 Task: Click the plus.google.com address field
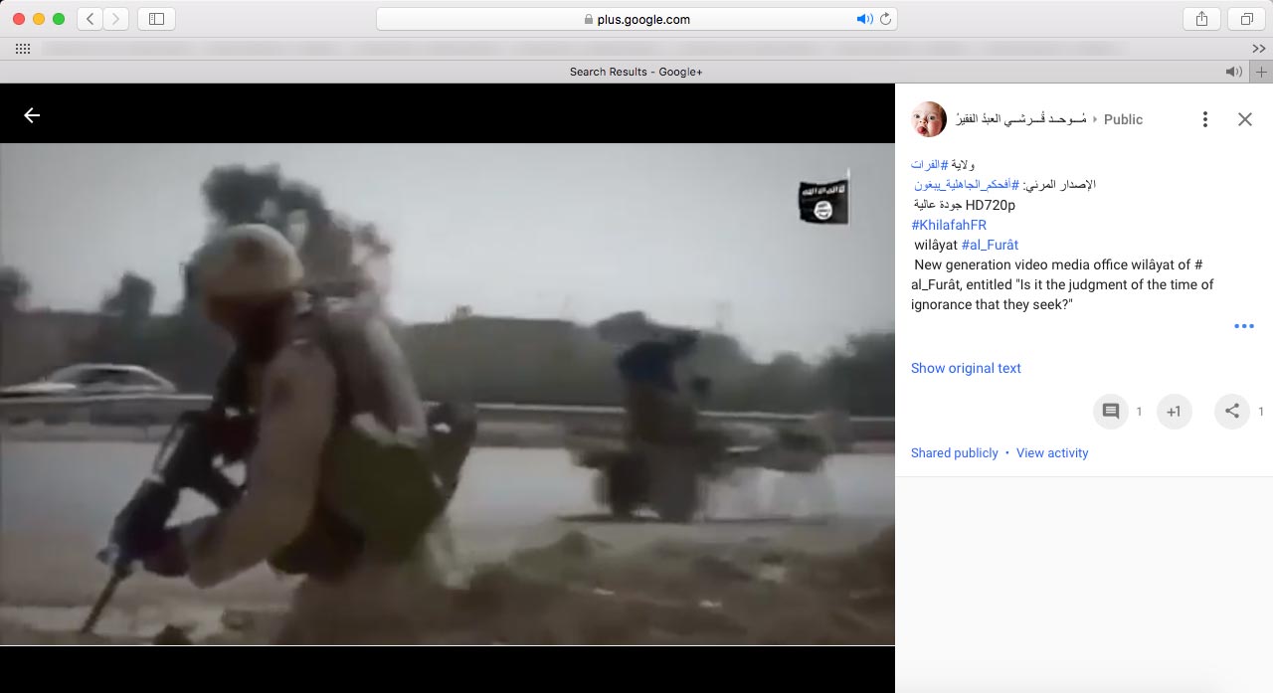pos(636,19)
